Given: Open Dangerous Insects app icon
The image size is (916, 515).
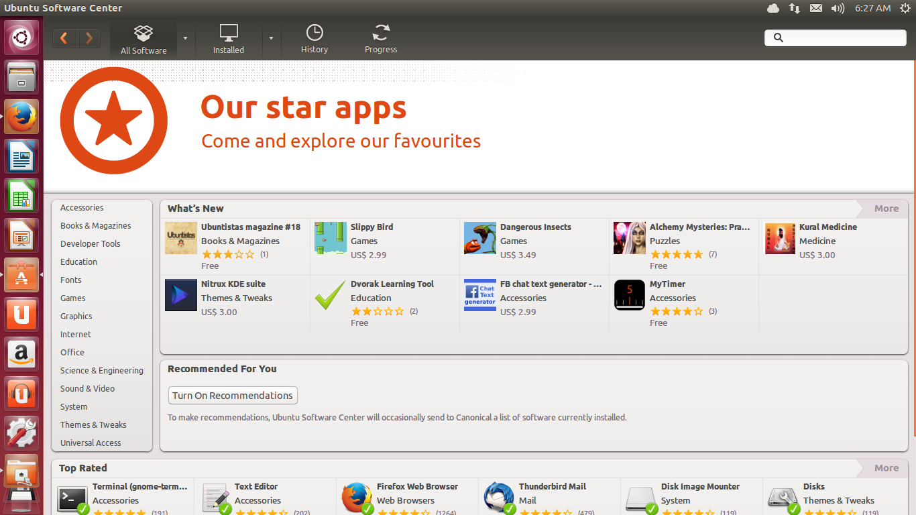Looking at the screenshot, I should coord(480,238).
